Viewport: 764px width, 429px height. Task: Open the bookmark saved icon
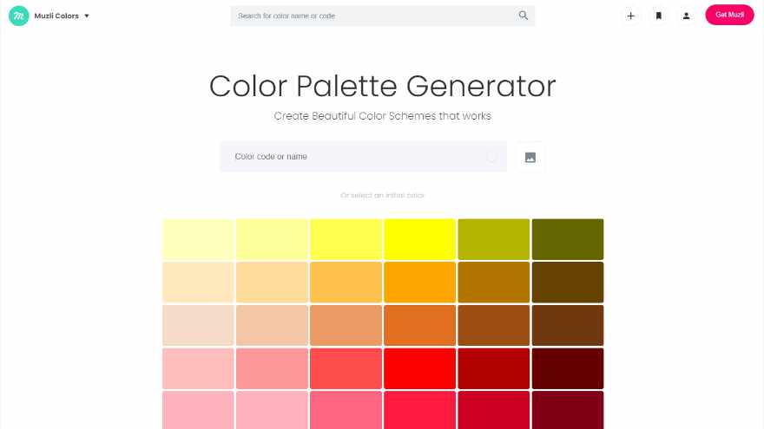coord(659,16)
